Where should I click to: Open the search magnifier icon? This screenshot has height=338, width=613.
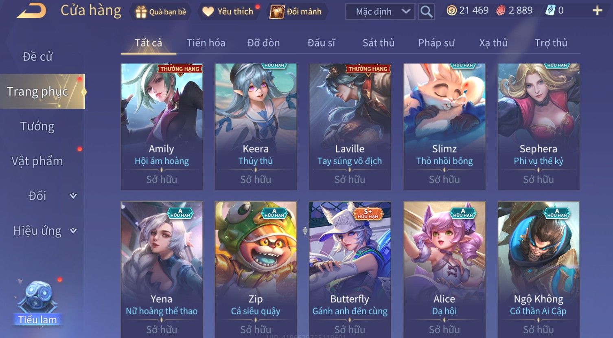pos(426,11)
